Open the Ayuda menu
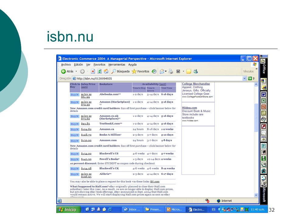 tap(132, 64)
